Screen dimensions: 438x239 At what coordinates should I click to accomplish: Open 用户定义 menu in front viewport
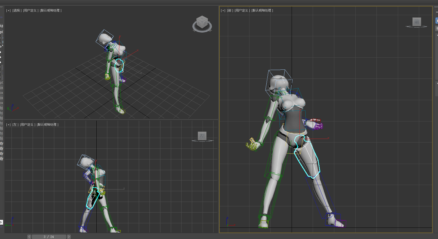pos(242,10)
